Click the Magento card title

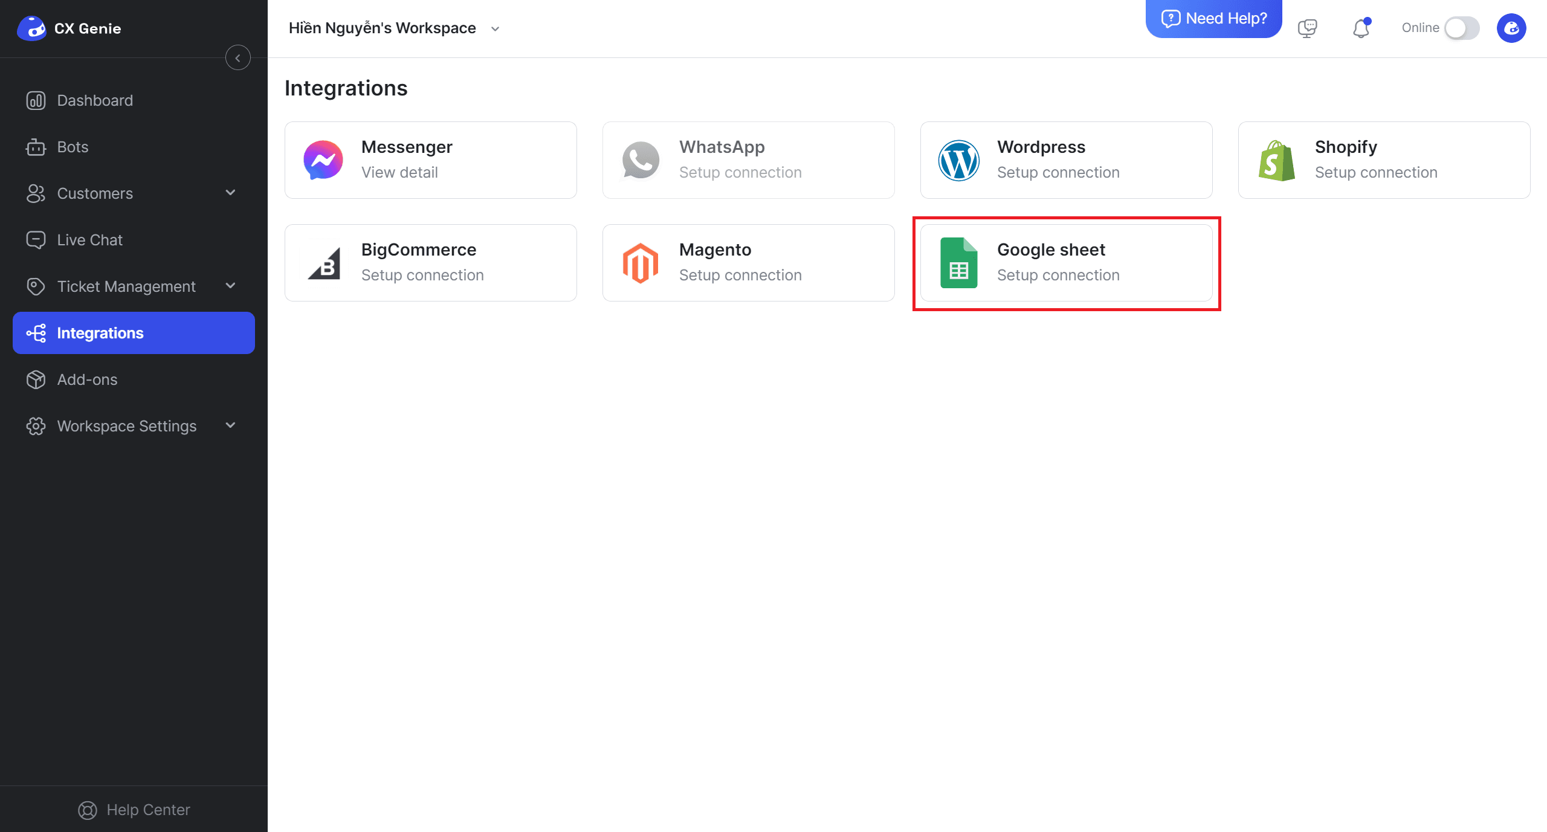[x=715, y=250]
